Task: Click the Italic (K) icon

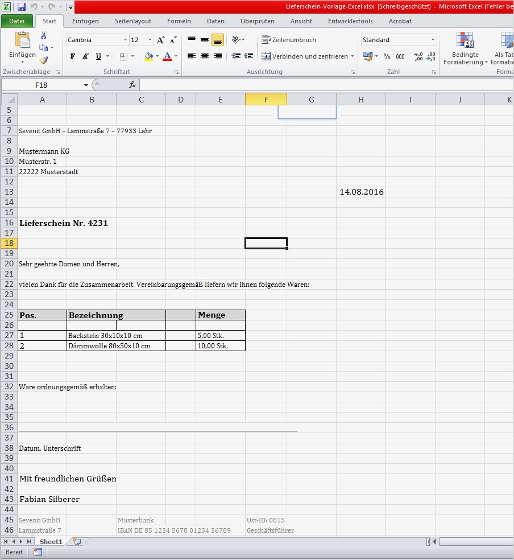Action: [x=85, y=56]
